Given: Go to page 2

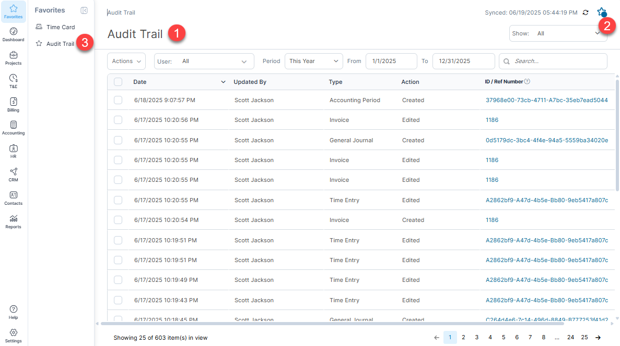Looking at the screenshot, I should tap(463, 337).
